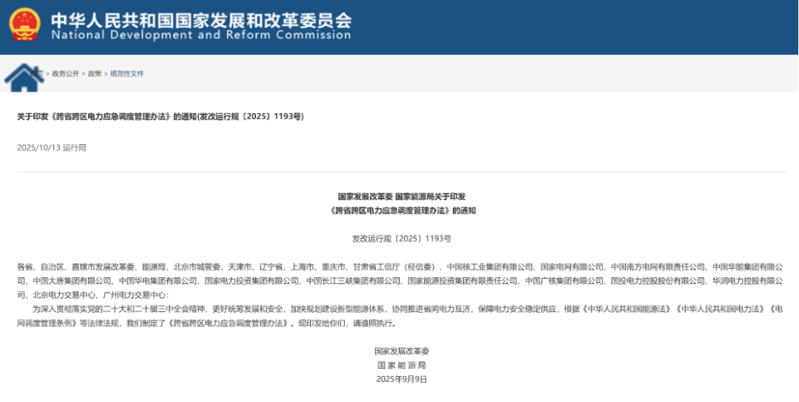Select the headline 关于印发《跨省跨区电力应急调度管理办法》的通知

click(x=161, y=117)
